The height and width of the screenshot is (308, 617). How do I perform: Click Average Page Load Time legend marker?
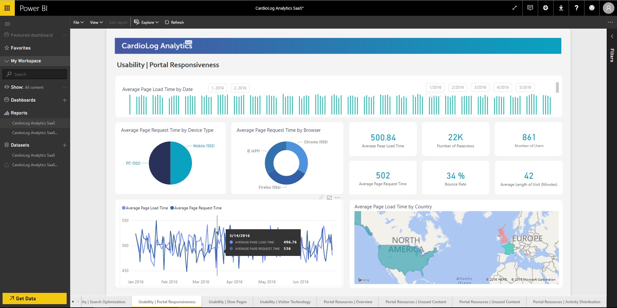click(124, 208)
